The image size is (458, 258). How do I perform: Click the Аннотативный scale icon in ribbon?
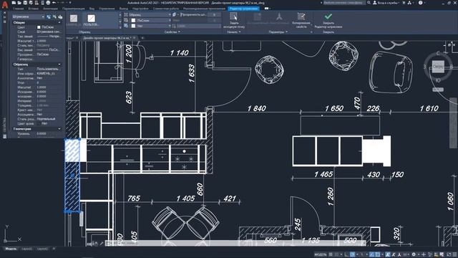(279, 16)
